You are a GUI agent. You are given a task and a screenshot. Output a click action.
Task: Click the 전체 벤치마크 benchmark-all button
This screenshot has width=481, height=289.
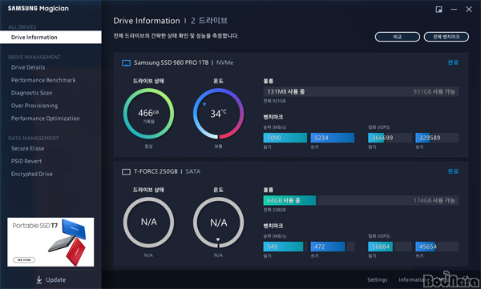pyautogui.click(x=446, y=37)
